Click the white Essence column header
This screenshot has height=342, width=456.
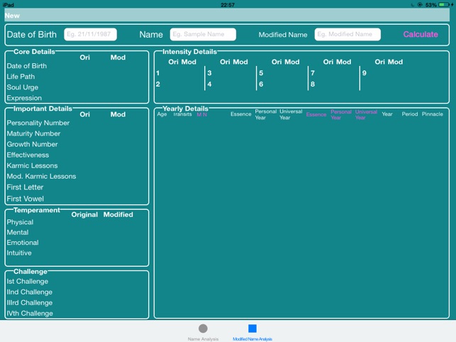click(241, 114)
